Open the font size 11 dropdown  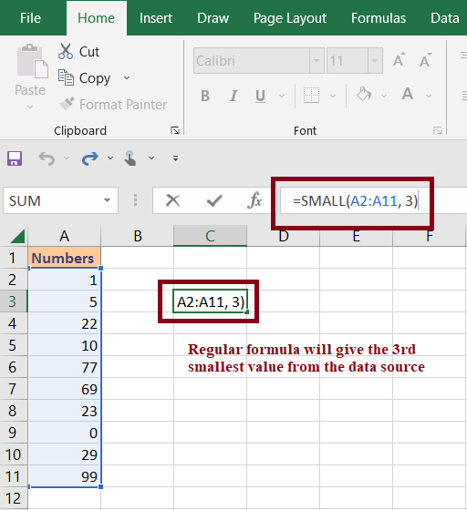coord(375,60)
